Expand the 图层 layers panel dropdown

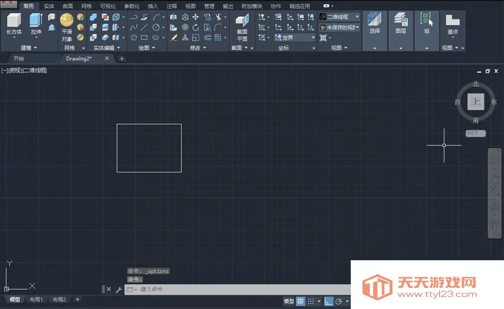pos(401,49)
